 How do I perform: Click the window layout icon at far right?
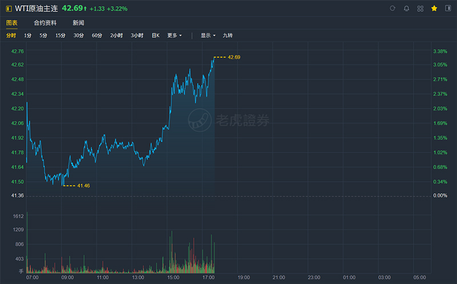[448, 9]
